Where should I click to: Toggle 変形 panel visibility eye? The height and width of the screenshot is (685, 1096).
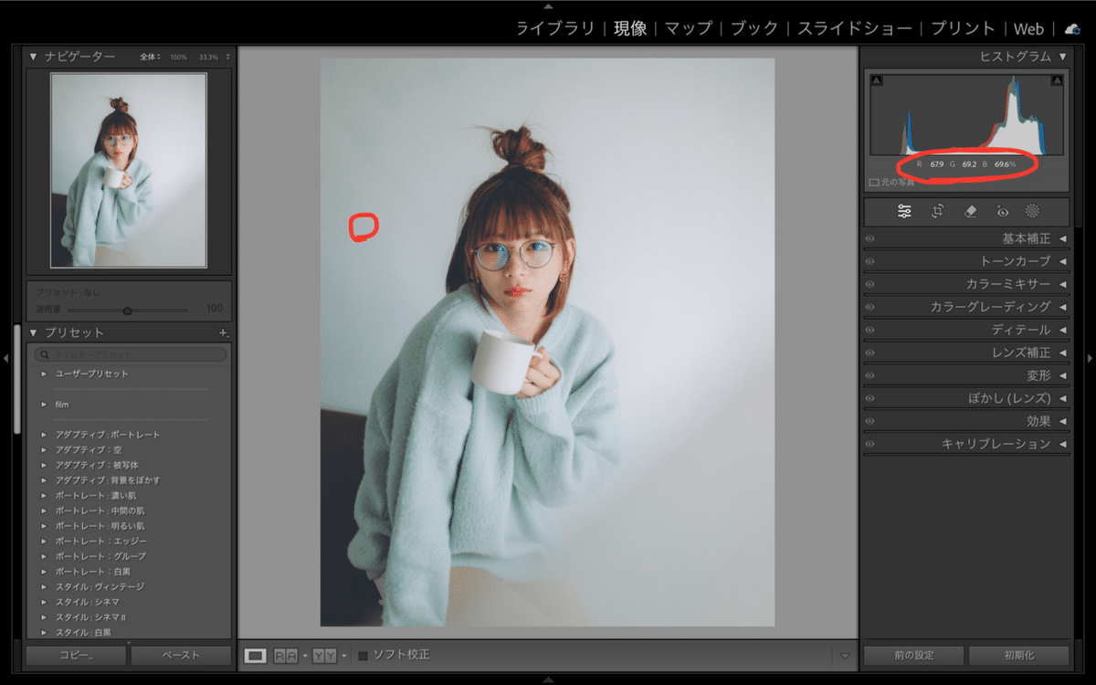pos(869,375)
